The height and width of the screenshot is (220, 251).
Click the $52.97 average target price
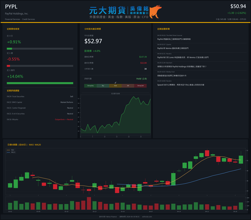pos(93,41)
